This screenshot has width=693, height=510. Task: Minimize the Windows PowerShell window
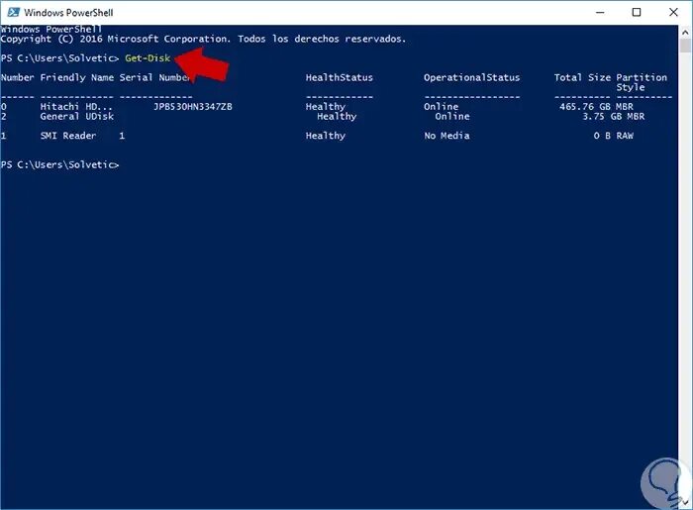[x=600, y=12]
